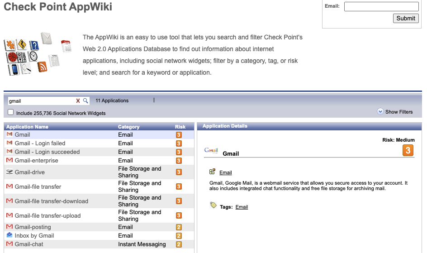Sort by Application Name column

pos(27,127)
